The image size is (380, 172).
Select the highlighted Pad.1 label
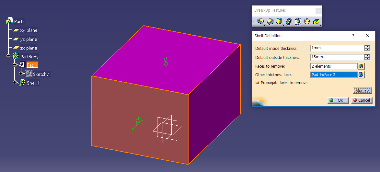tap(32, 65)
